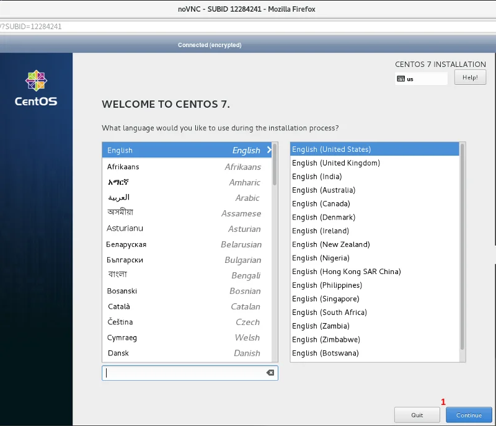496x426 pixels.
Task: Click the locale list scrollbar
Action: click(x=462, y=248)
